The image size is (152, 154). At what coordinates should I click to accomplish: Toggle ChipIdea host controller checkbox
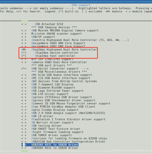pyautogui.click(x=24, y=56)
